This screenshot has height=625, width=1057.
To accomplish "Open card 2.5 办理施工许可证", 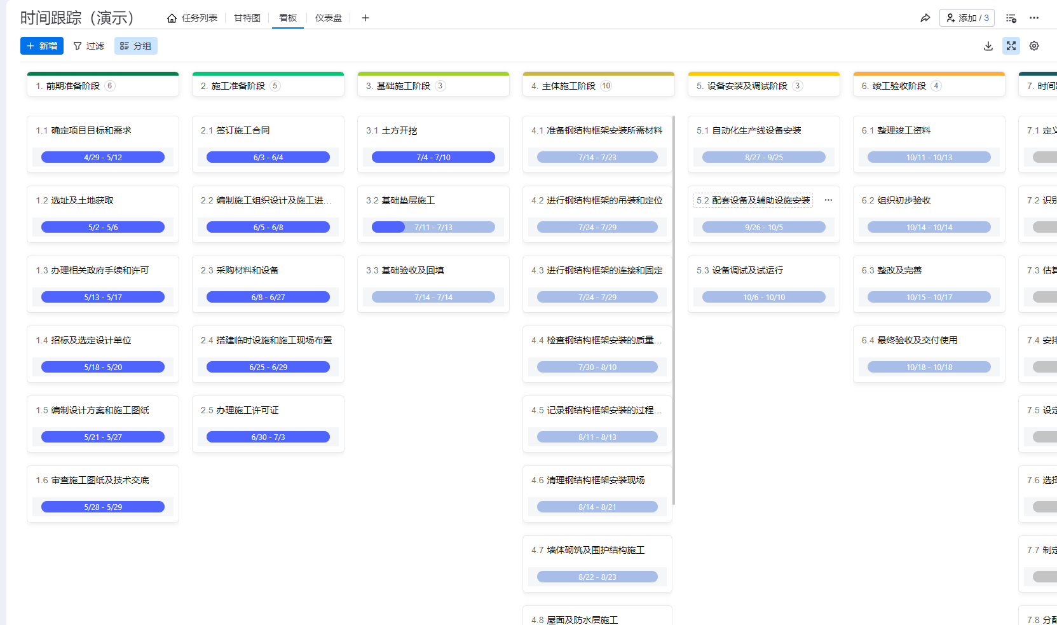I will tap(268, 424).
